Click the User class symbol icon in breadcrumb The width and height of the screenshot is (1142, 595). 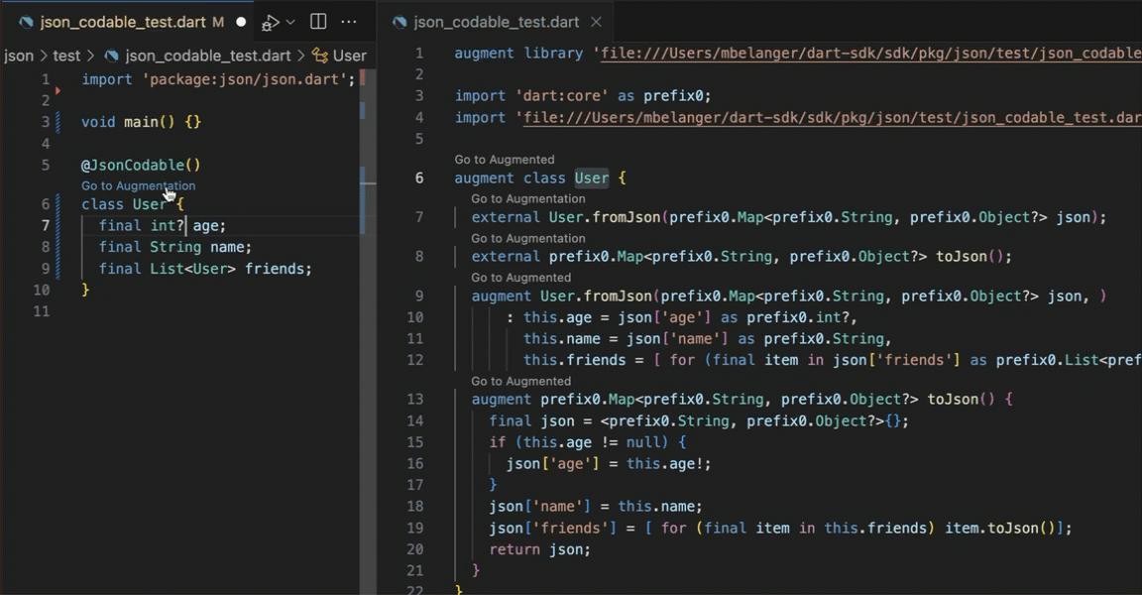pos(319,56)
